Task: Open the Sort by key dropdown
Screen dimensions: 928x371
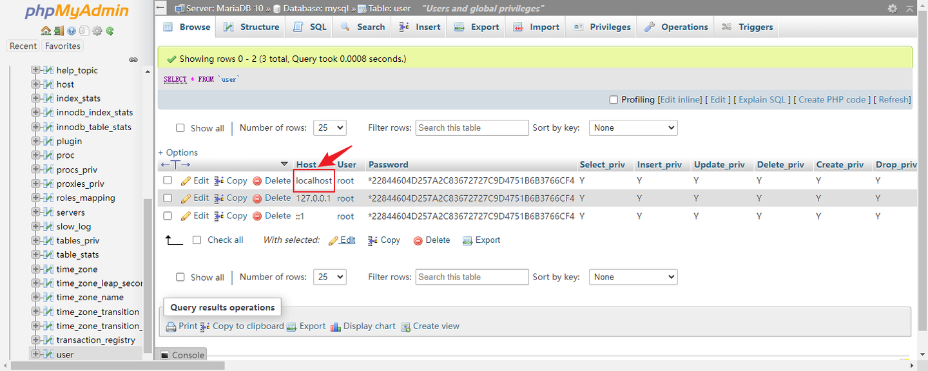Action: pyautogui.click(x=633, y=128)
